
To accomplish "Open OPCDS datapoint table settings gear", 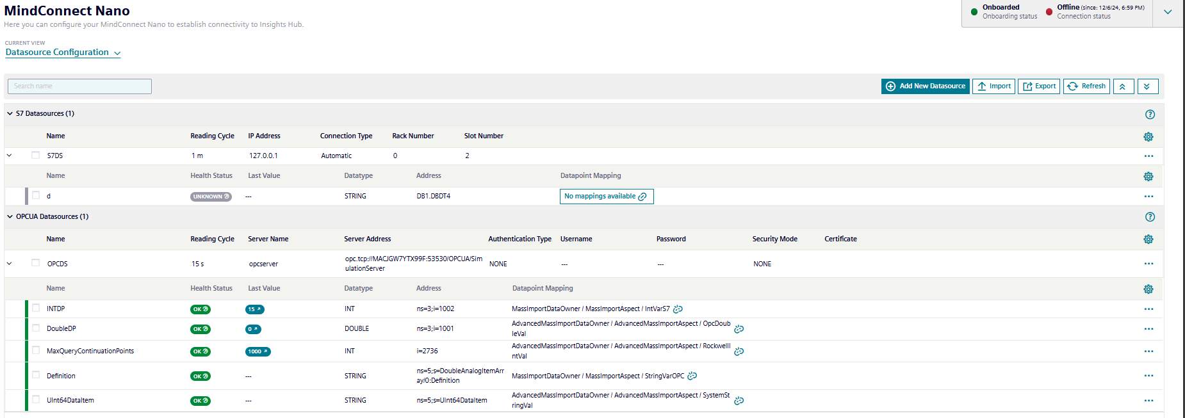I will (1148, 289).
